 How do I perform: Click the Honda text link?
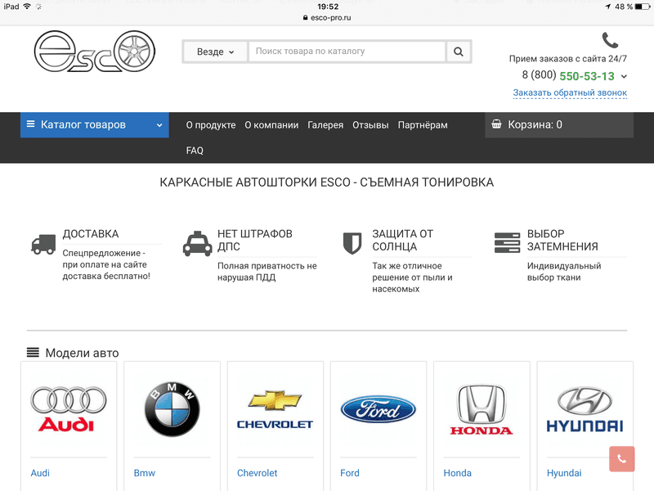457,473
